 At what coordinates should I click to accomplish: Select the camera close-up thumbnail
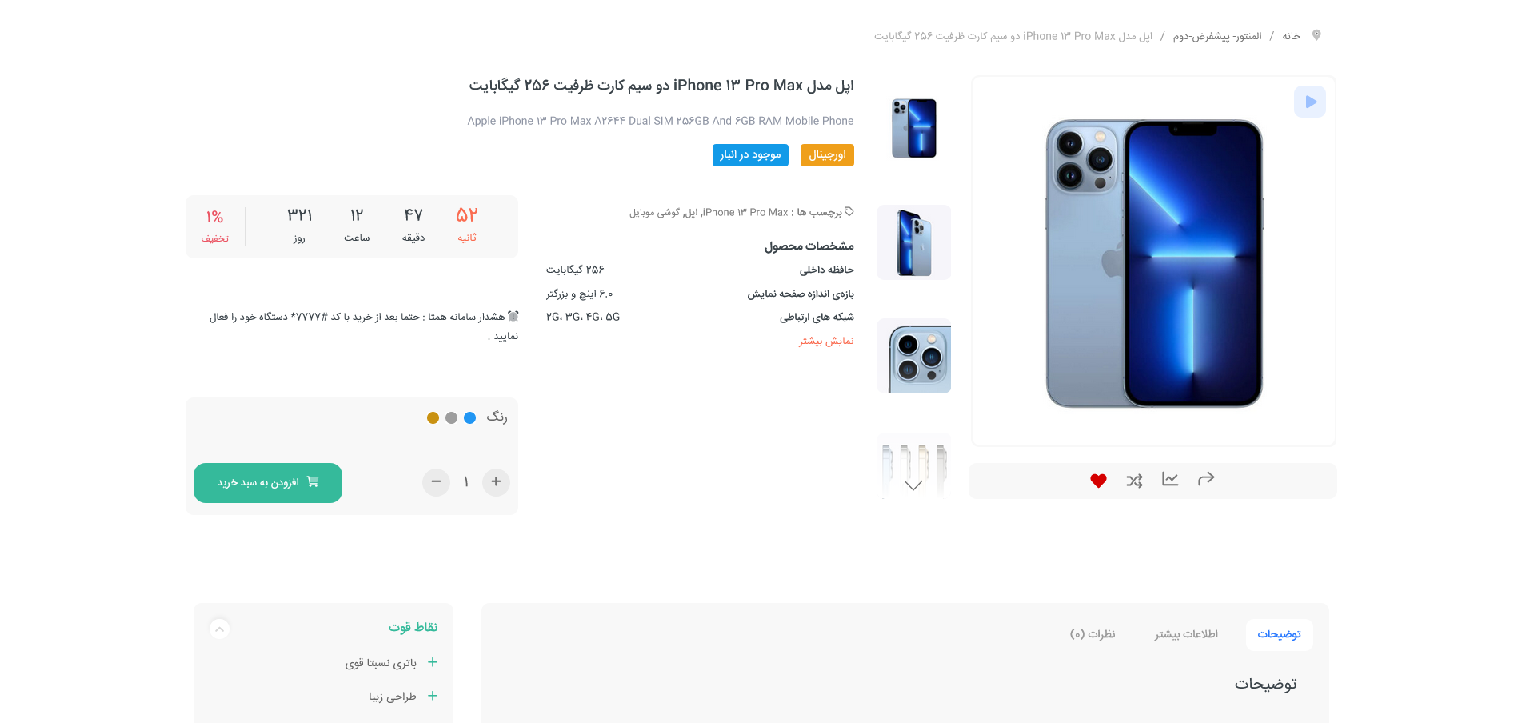point(913,356)
